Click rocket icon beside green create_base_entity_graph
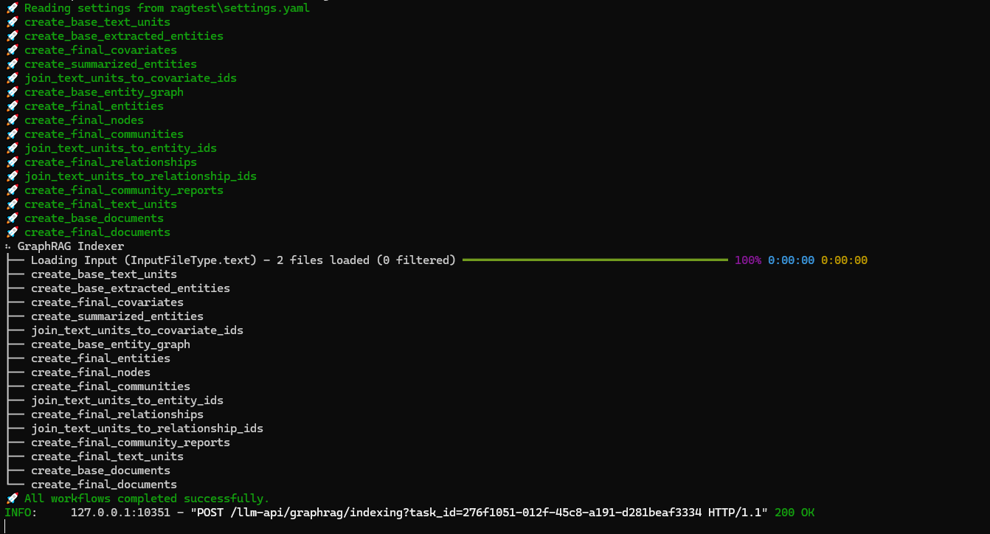990x534 pixels. click(x=12, y=92)
